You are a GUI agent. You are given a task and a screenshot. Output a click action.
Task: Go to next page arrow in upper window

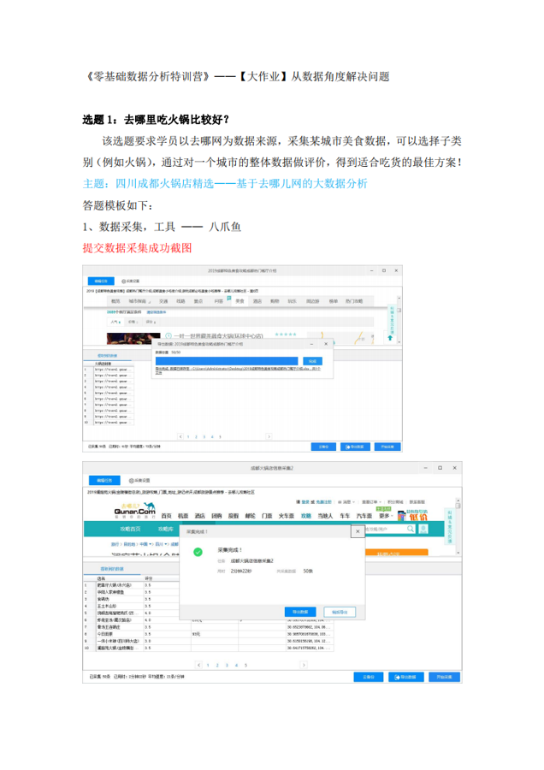point(269,436)
